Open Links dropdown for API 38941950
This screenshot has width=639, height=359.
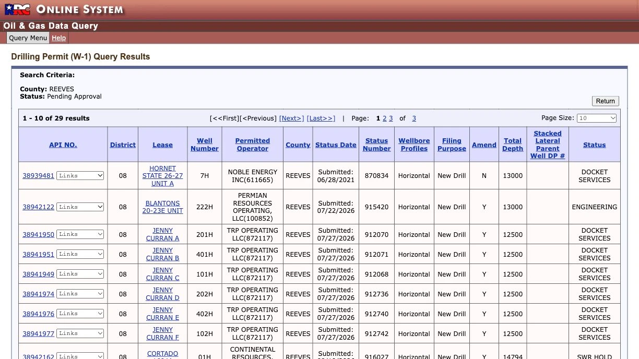(80, 234)
